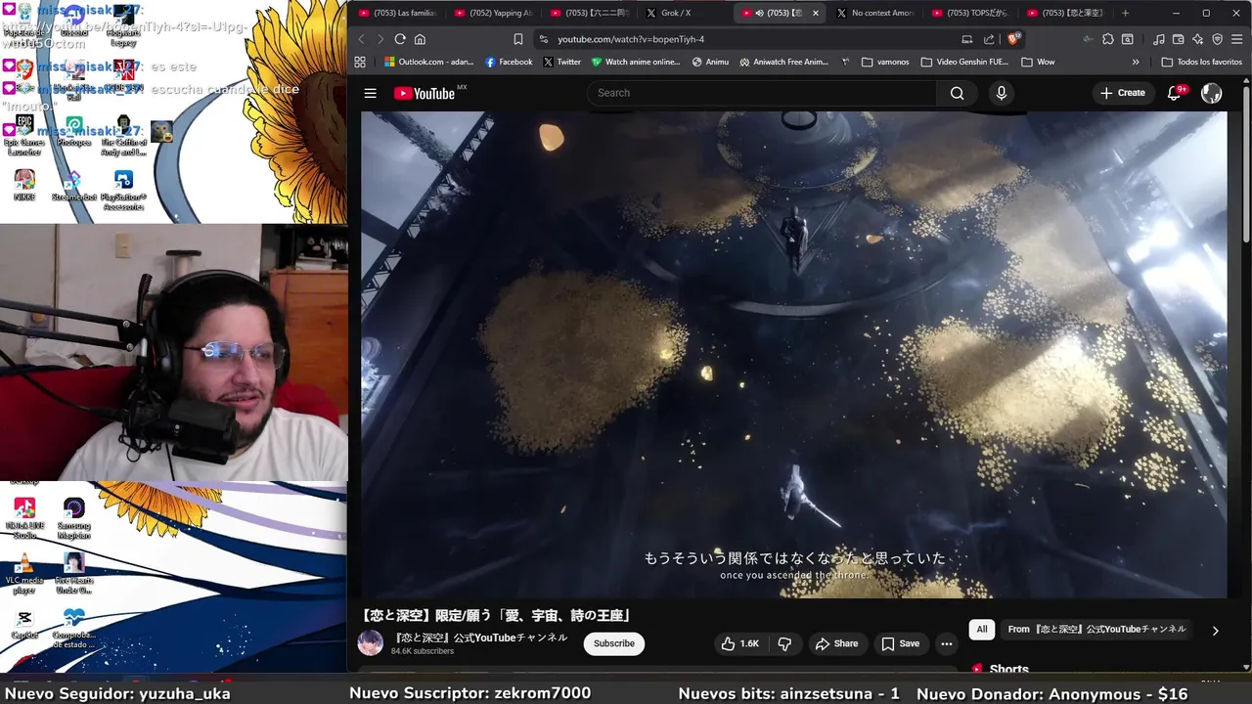Select the All filter chip

(981, 630)
